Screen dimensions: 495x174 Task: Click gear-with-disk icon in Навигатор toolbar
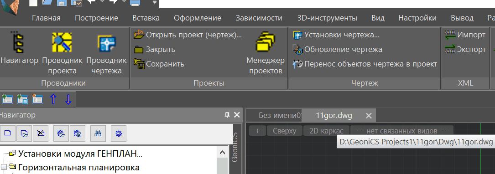coord(78,133)
